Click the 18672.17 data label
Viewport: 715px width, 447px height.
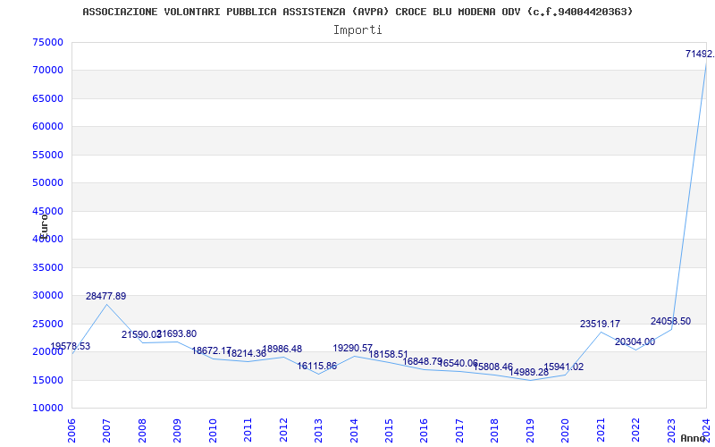(x=212, y=350)
